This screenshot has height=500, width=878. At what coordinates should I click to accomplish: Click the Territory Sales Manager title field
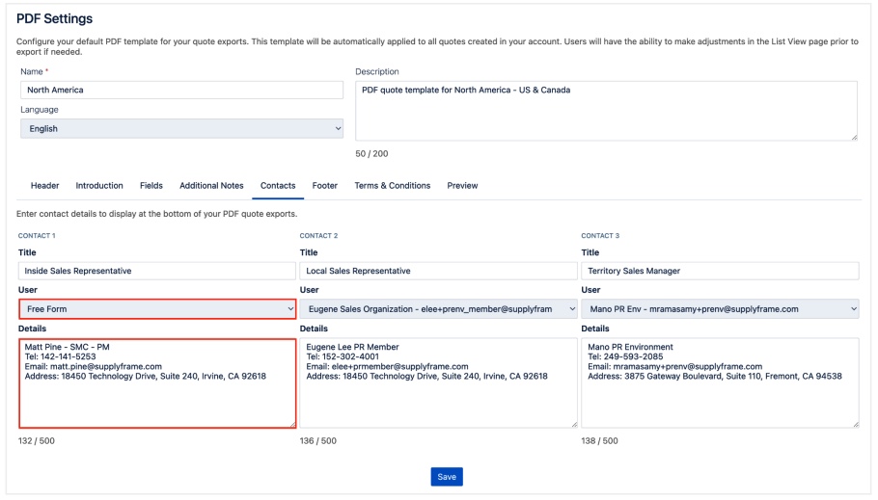point(720,272)
